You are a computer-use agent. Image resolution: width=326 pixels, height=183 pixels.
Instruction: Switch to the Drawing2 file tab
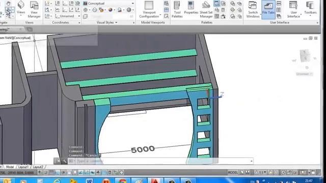tap(11, 29)
